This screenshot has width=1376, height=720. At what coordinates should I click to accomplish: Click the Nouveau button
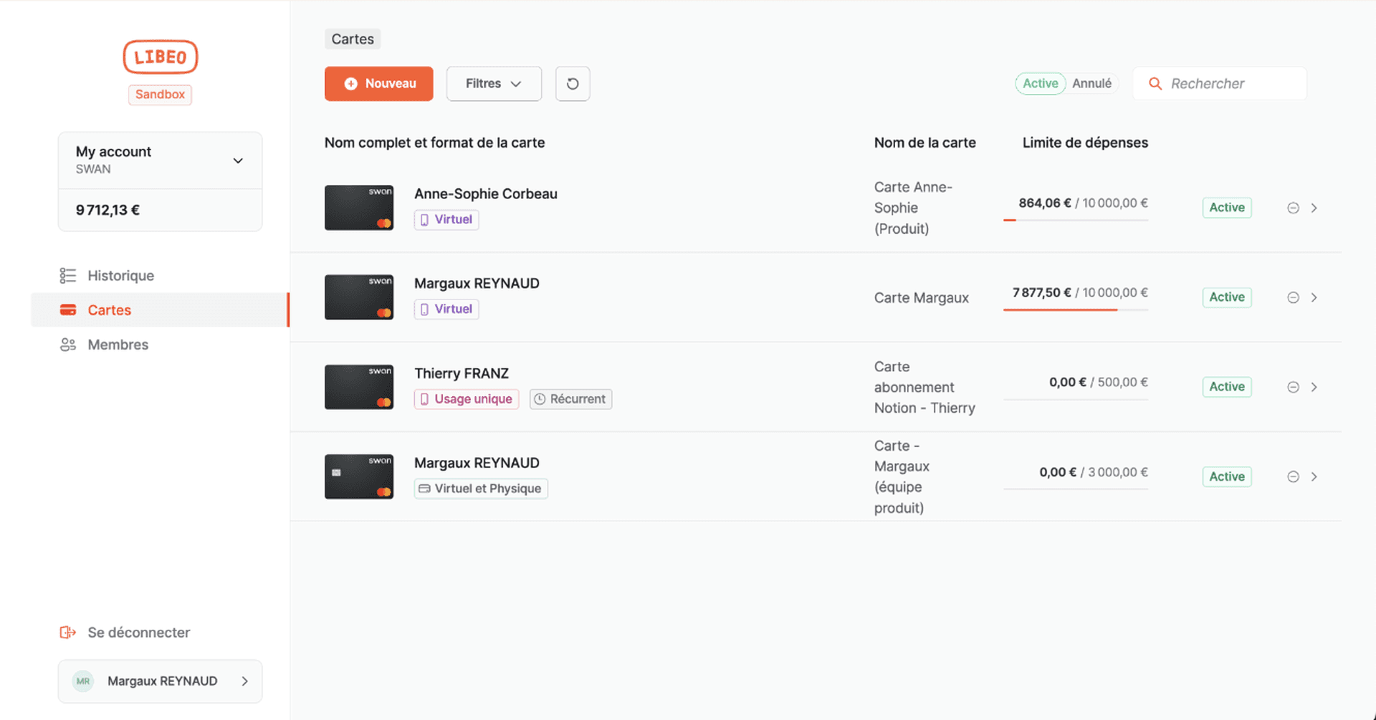coord(378,83)
